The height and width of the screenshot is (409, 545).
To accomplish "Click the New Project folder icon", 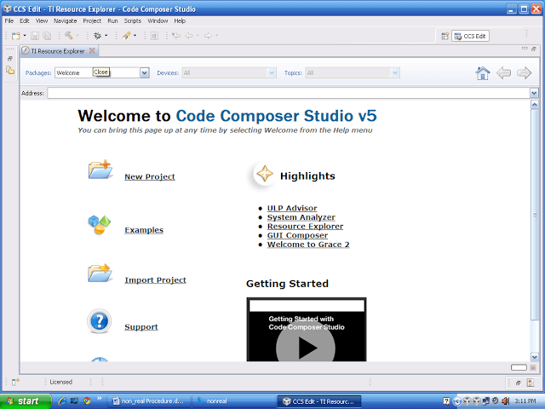I will [100, 170].
